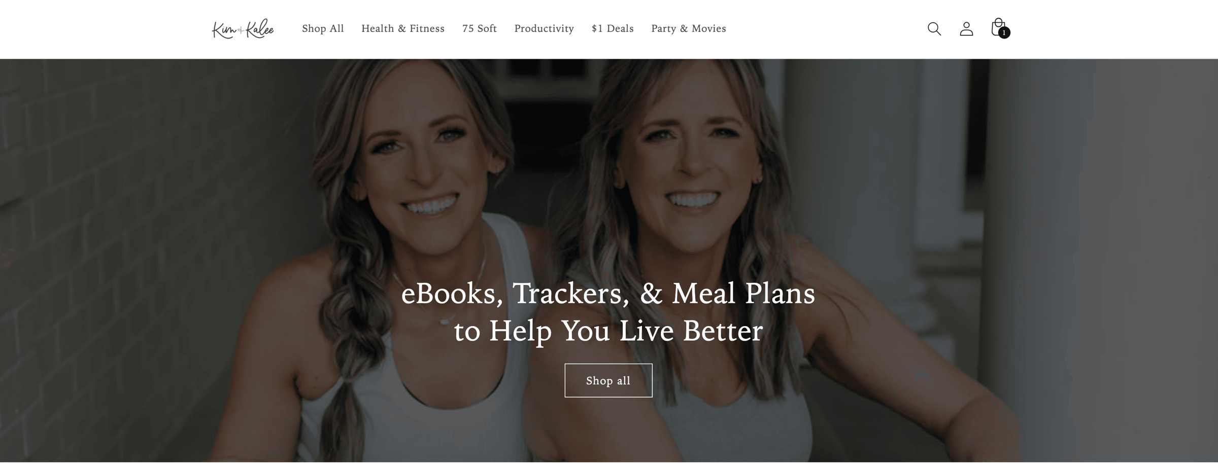The width and height of the screenshot is (1218, 465).
Task: Click the to Help You Live Better text
Action: 608,331
